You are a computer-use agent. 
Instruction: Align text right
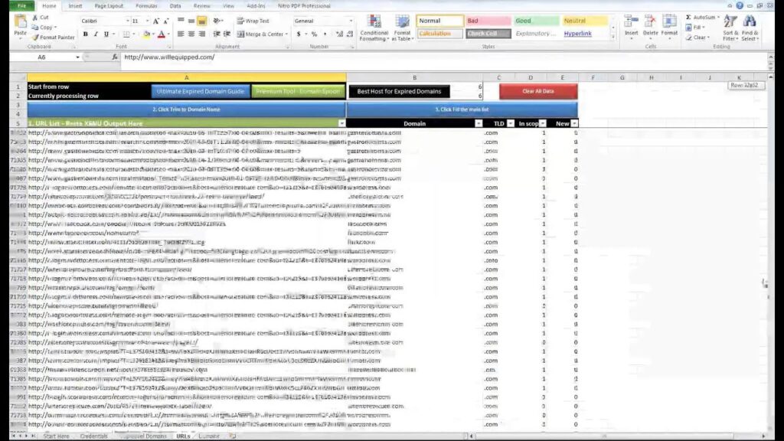click(x=202, y=34)
